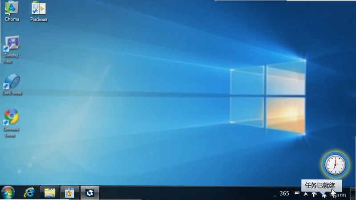Click the 任务已就绪 notification balloon

pos(321,185)
